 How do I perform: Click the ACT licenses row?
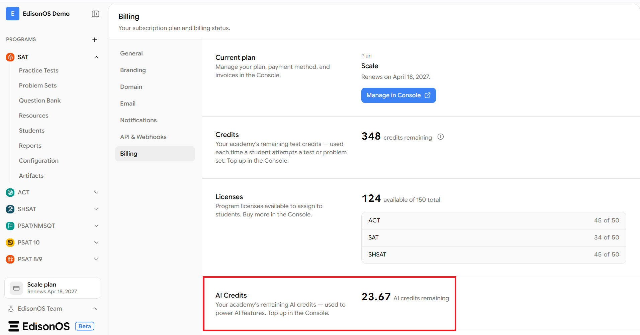click(493, 220)
